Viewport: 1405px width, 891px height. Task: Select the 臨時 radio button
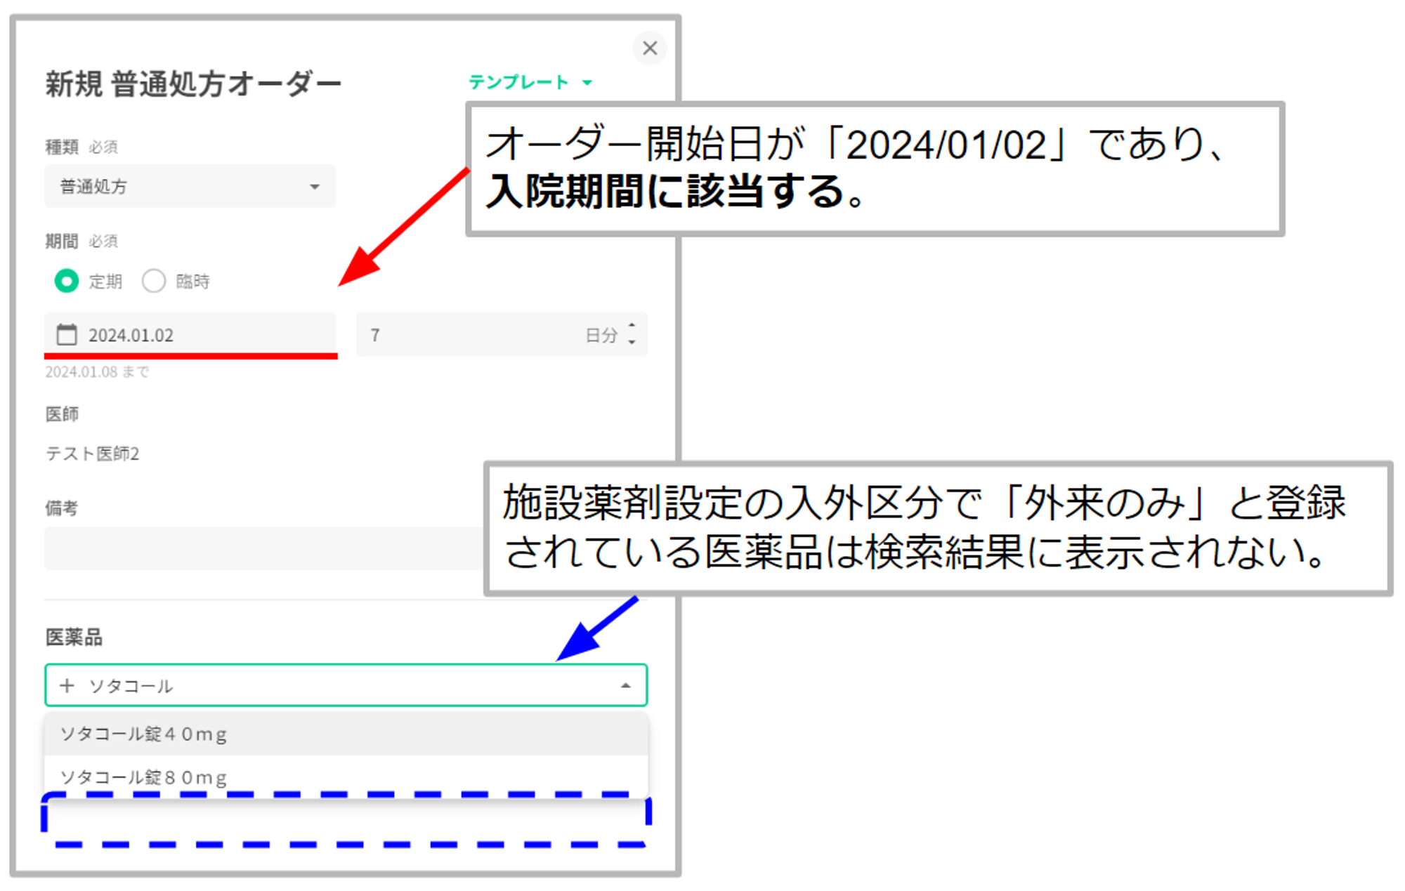pos(154,281)
